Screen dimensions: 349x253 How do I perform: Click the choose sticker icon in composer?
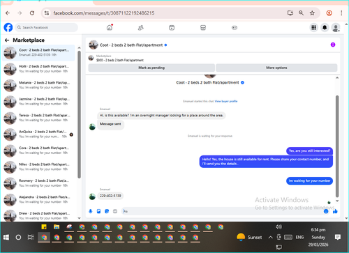tap(107, 211)
